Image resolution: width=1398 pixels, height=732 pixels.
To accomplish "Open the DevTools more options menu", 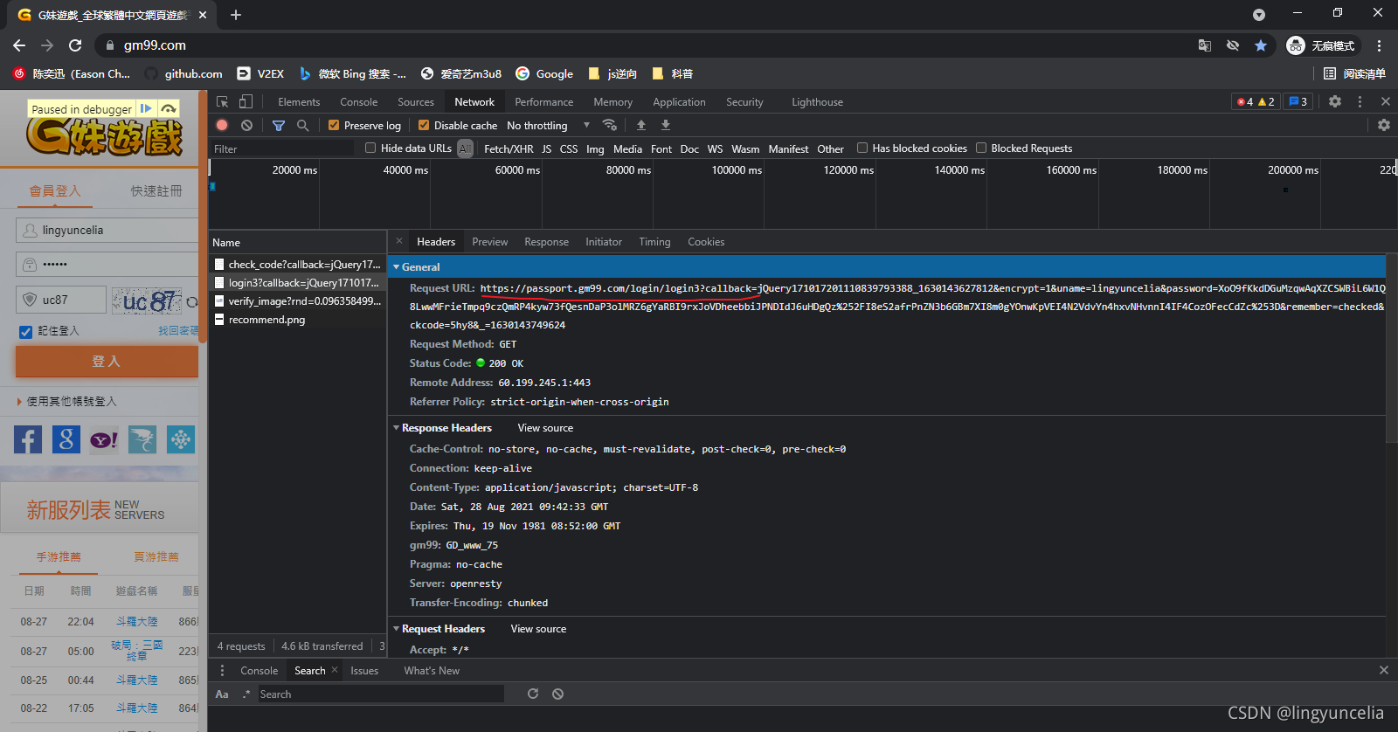I will [1360, 101].
